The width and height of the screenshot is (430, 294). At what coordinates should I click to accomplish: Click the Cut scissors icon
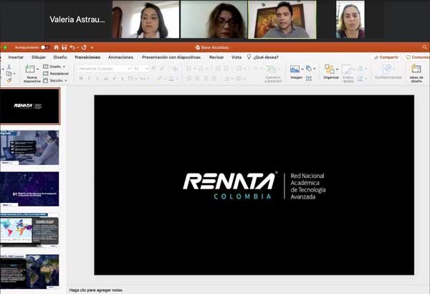coord(9,67)
